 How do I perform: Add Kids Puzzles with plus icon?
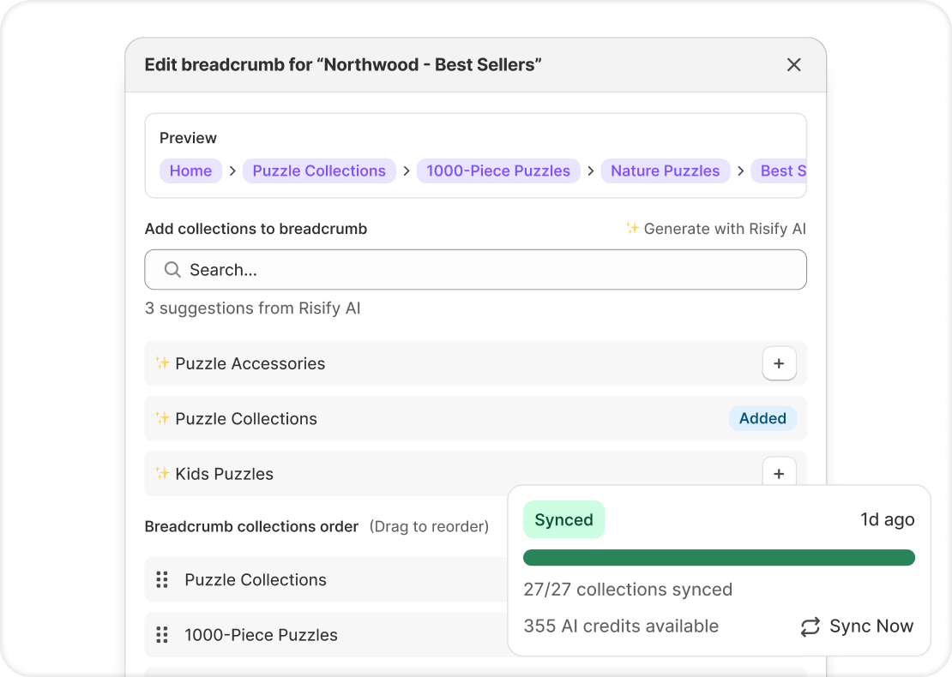pos(779,473)
